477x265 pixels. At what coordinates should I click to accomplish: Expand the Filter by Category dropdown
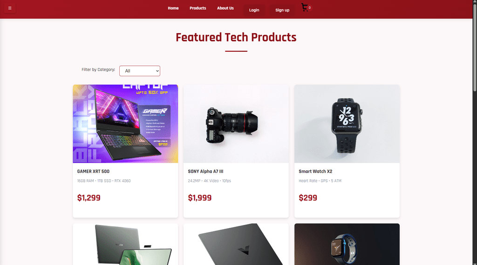point(140,71)
